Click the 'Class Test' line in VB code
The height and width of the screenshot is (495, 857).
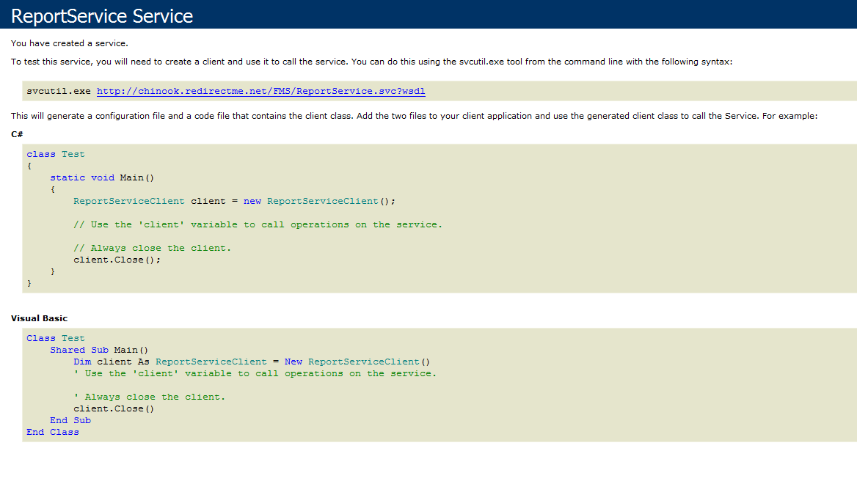56,338
